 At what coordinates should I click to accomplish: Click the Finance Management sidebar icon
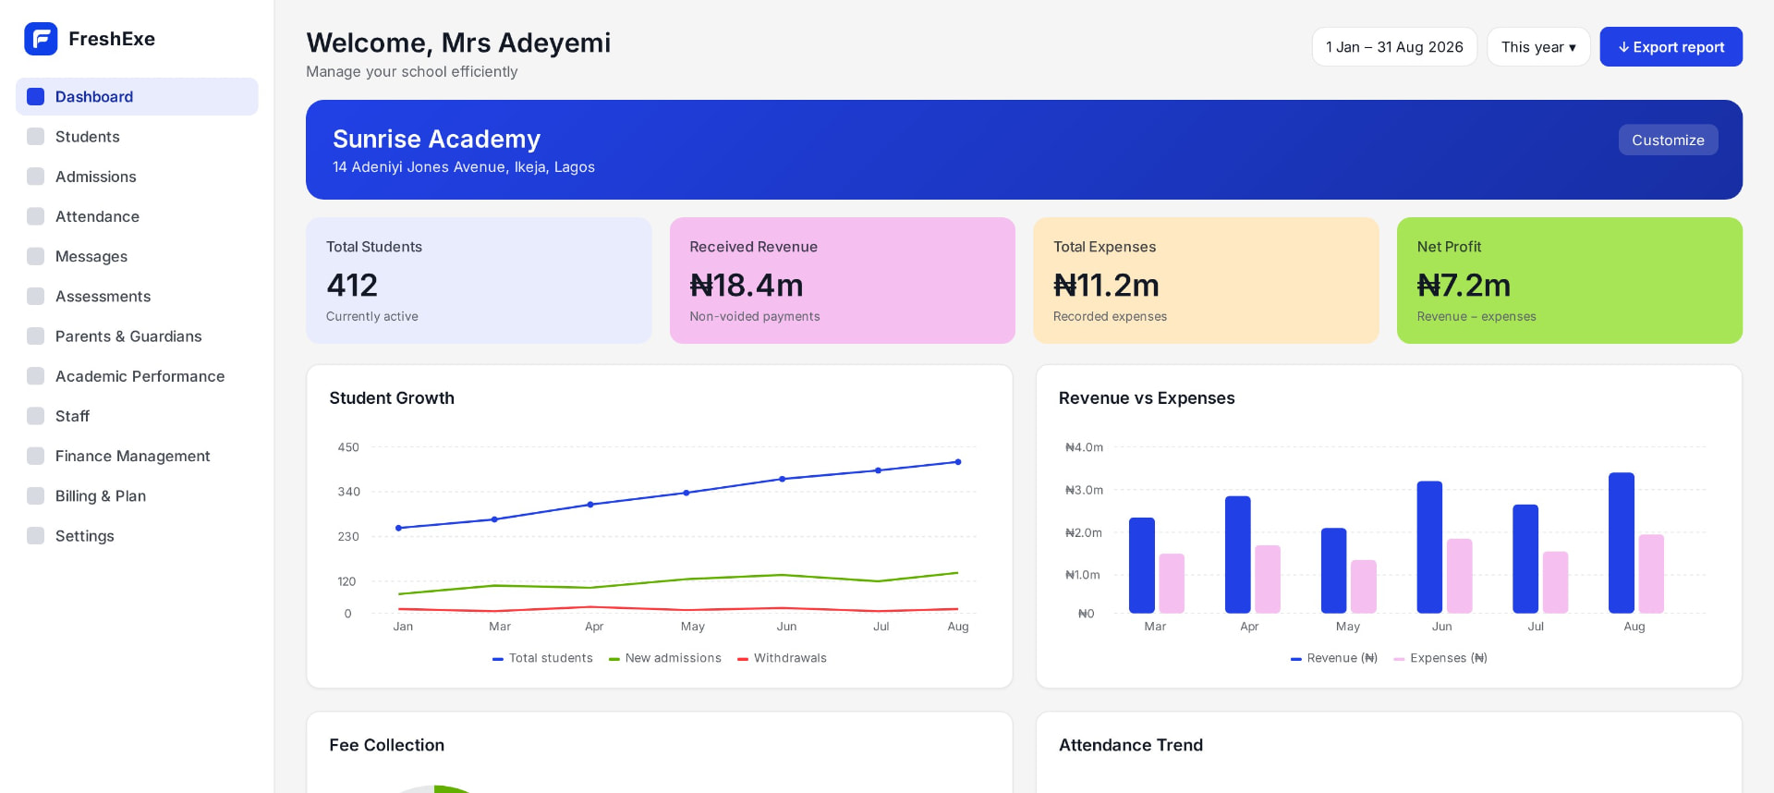click(x=36, y=456)
